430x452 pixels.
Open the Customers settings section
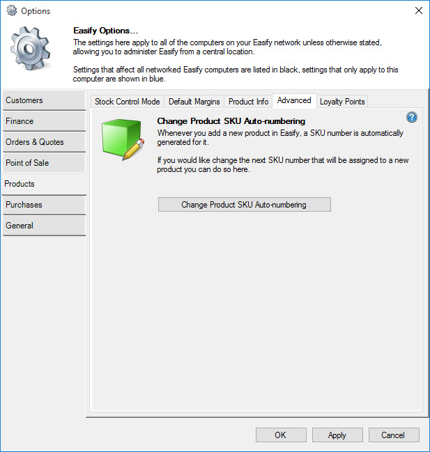44,100
